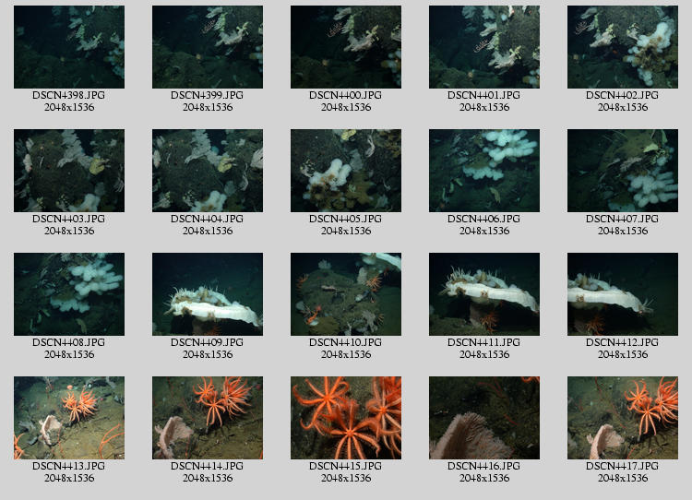Open thumbnail for DSCN4402.JPG
The image size is (692, 500).
[x=623, y=47]
